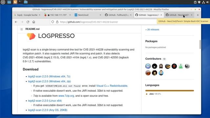
Task: Click the security shield tray icon
Action: click(199, 2)
